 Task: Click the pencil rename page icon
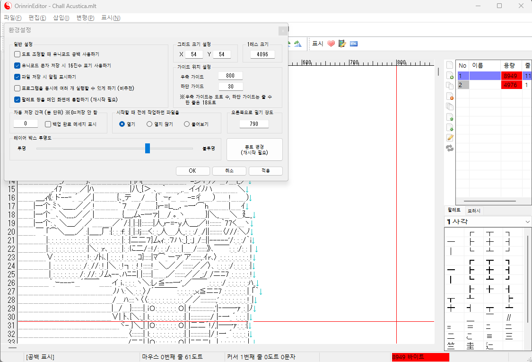coord(450,138)
